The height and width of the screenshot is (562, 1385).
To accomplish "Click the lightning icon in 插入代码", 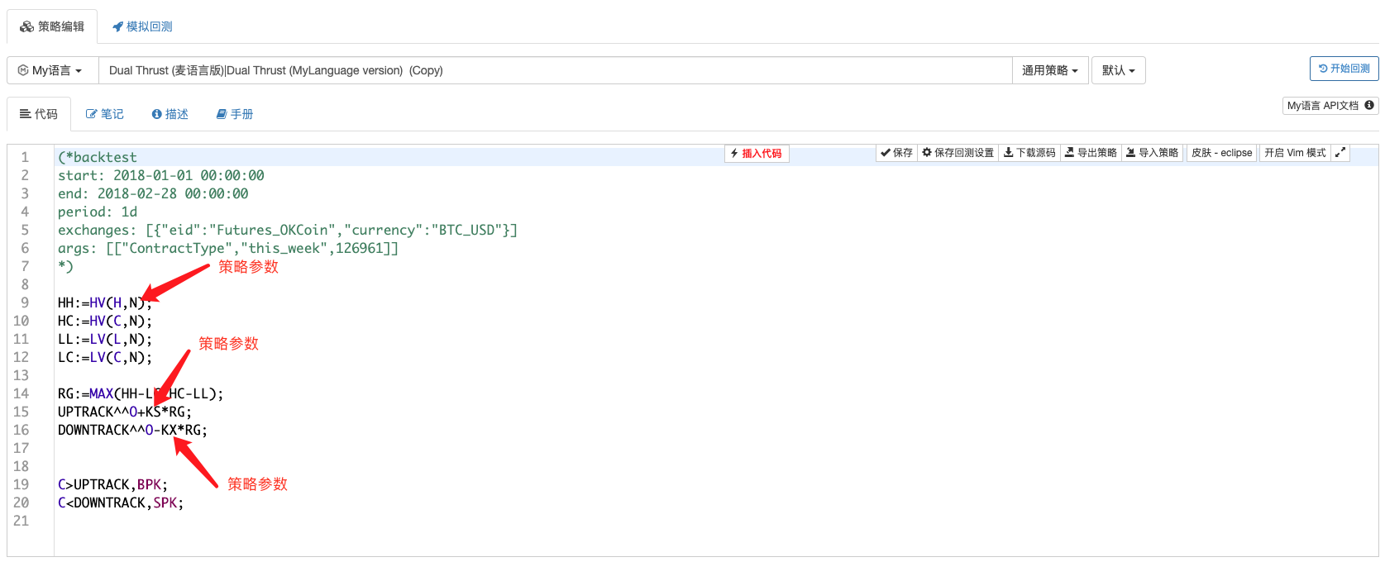I will tap(734, 153).
